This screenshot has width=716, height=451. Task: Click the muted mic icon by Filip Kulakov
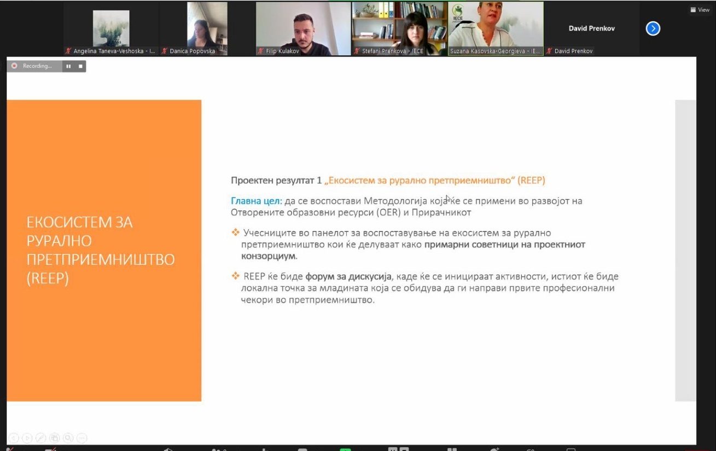[261, 51]
